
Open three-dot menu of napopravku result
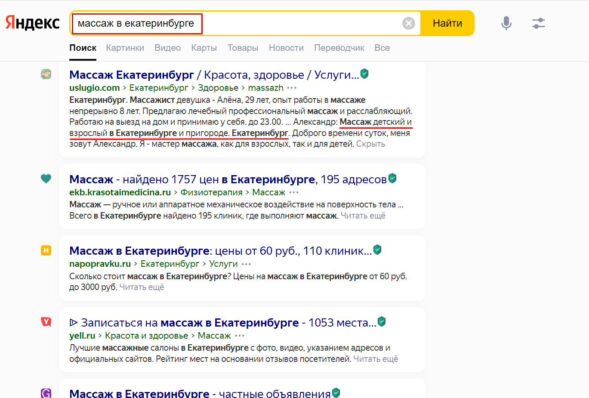click(x=246, y=264)
